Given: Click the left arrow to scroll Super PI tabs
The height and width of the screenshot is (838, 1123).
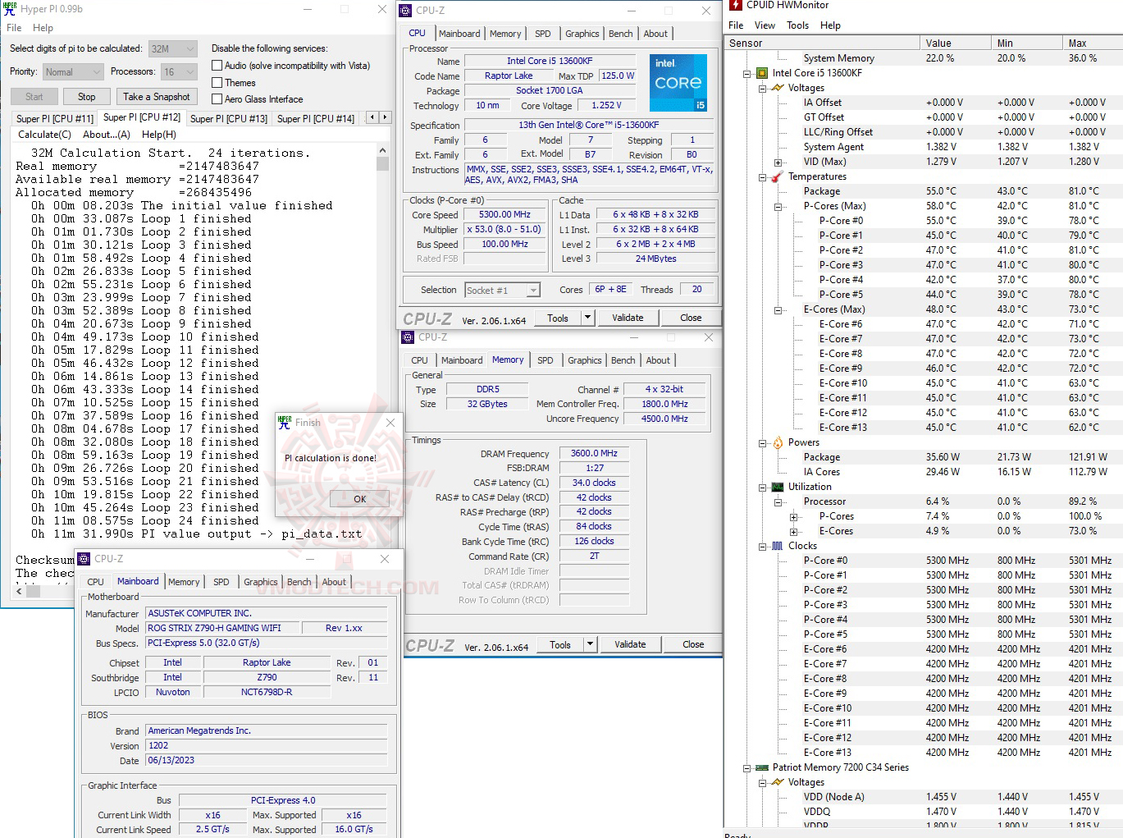Looking at the screenshot, I should (x=372, y=117).
